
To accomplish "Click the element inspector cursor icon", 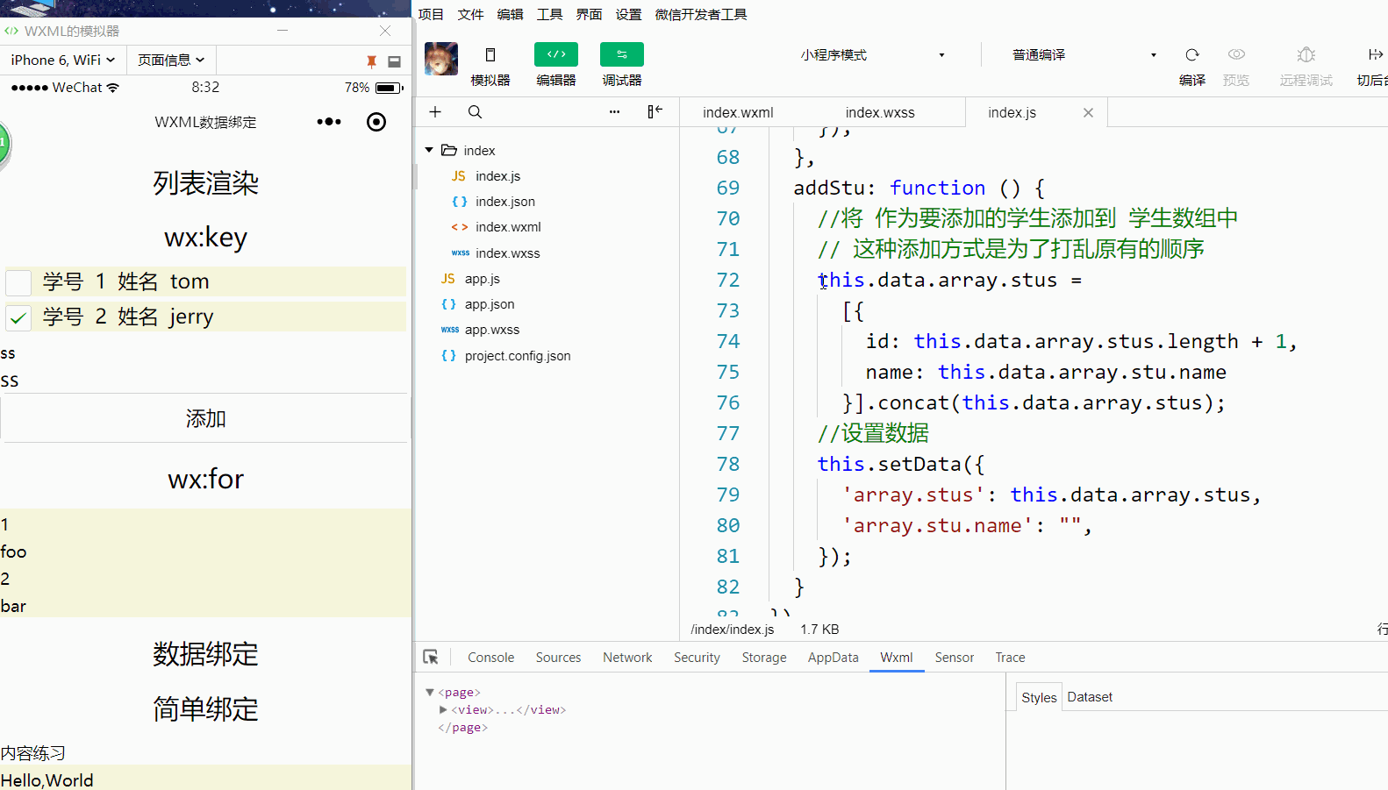I will (431, 657).
